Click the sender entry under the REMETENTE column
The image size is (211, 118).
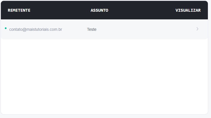pos(36,29)
